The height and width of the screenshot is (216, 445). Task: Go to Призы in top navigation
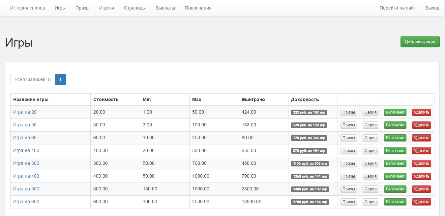(82, 8)
